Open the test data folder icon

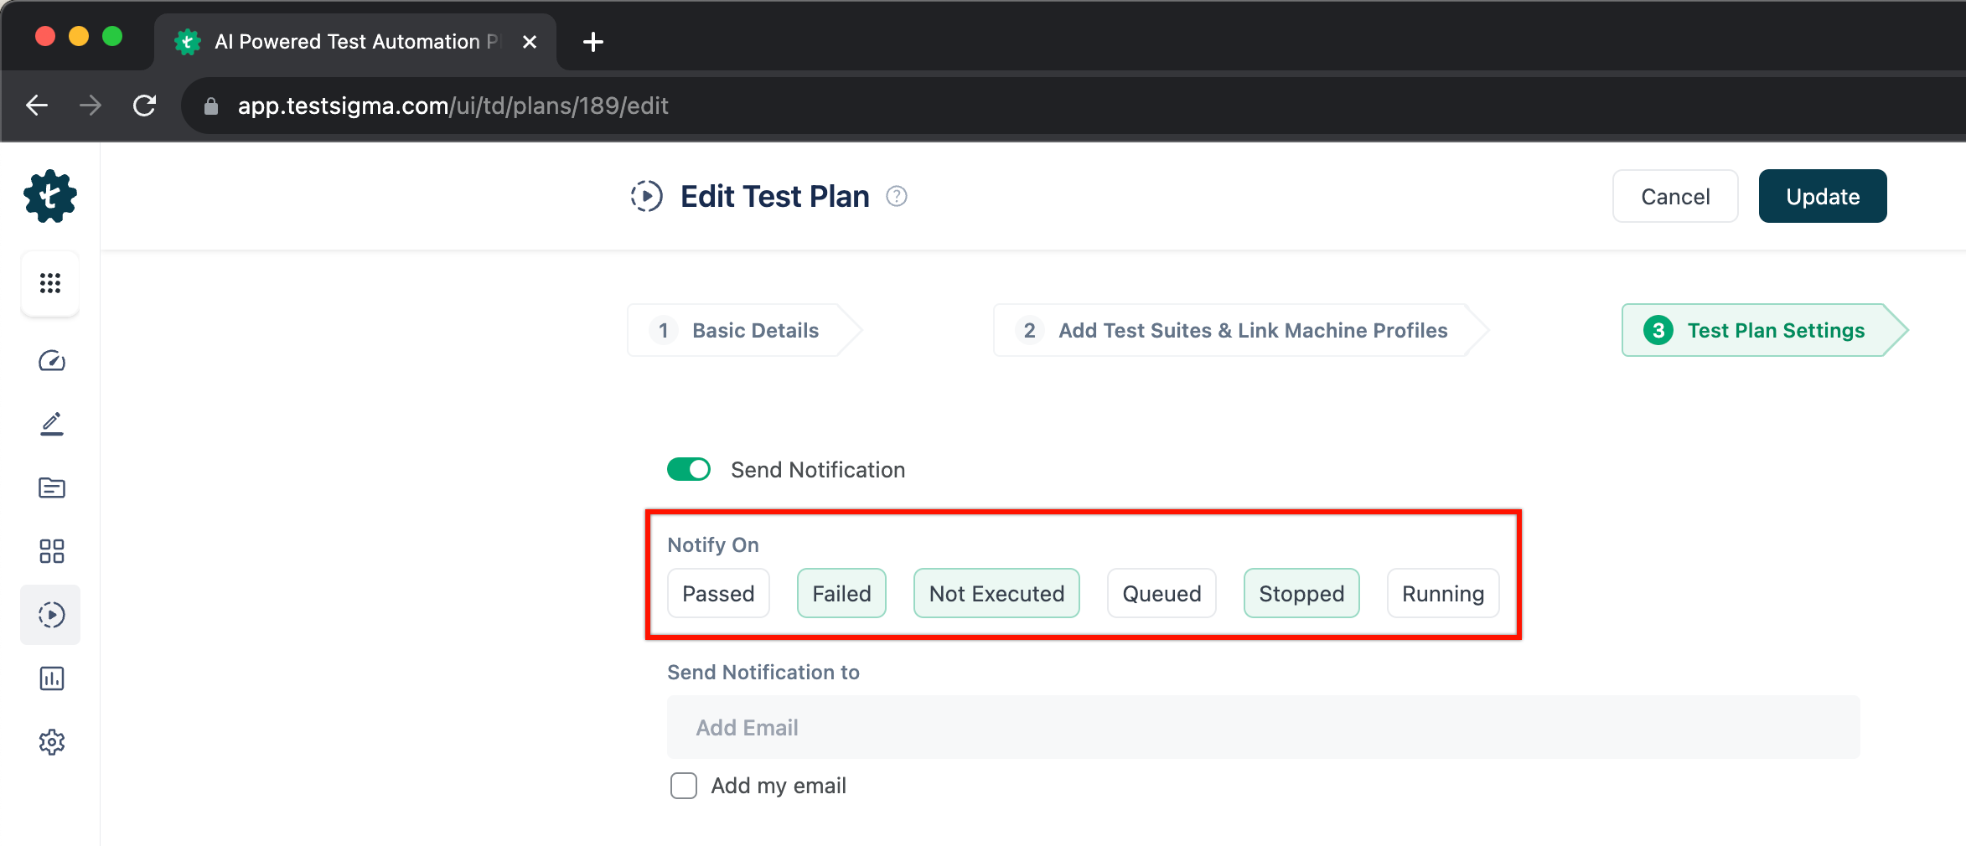coord(51,487)
